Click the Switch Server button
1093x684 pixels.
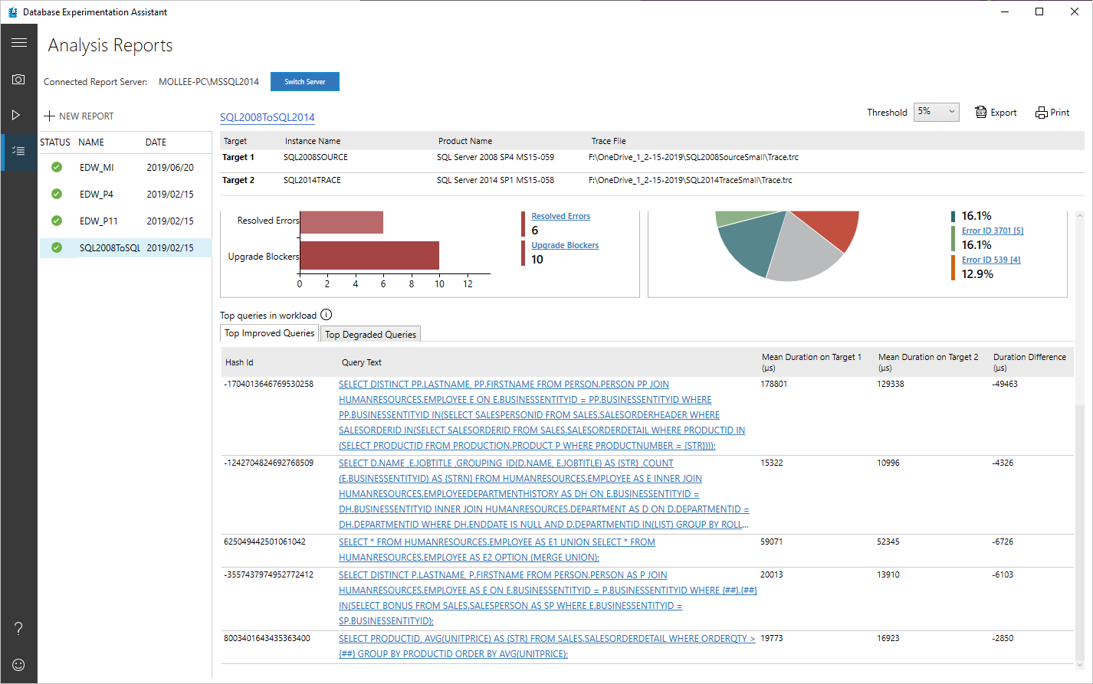(305, 82)
